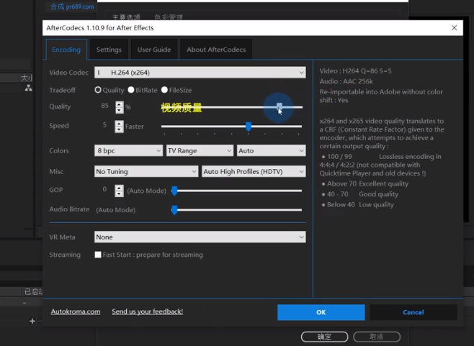Click the Cancel button in AfterCodecs
The height and width of the screenshot is (346, 474).
(413, 312)
